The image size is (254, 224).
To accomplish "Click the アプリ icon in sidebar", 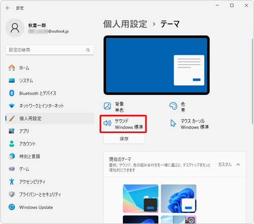I will coord(12,131).
